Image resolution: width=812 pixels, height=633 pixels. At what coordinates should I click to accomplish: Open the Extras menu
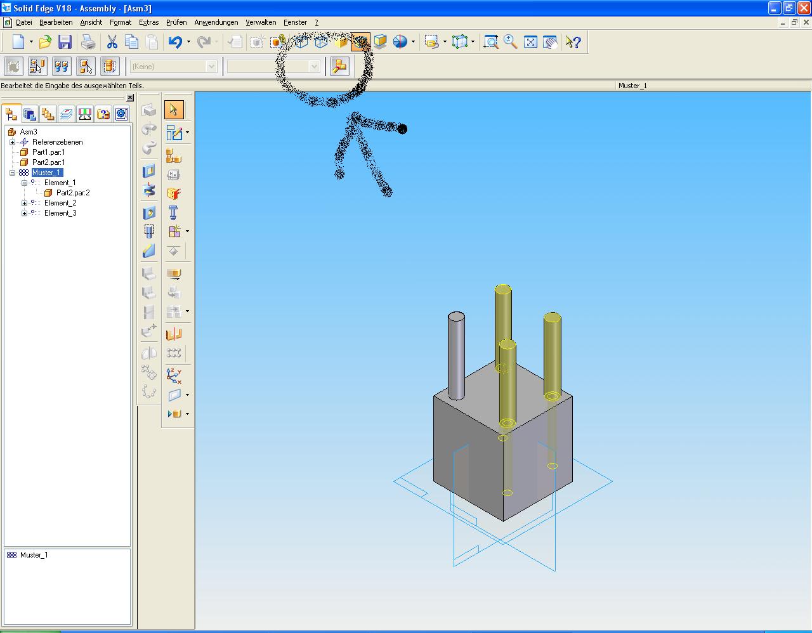click(x=149, y=22)
